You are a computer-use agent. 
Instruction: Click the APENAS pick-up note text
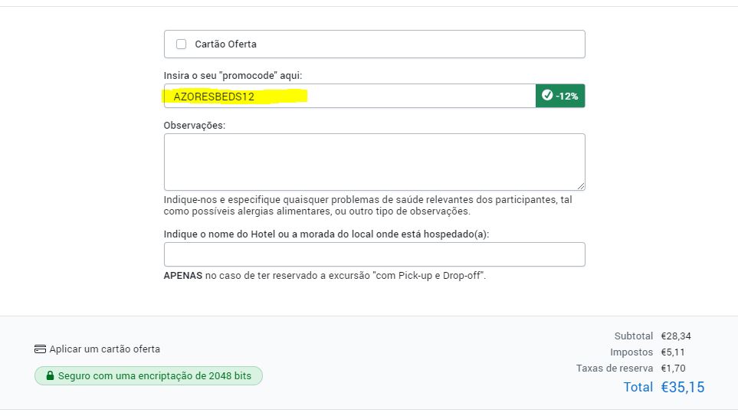(325, 276)
